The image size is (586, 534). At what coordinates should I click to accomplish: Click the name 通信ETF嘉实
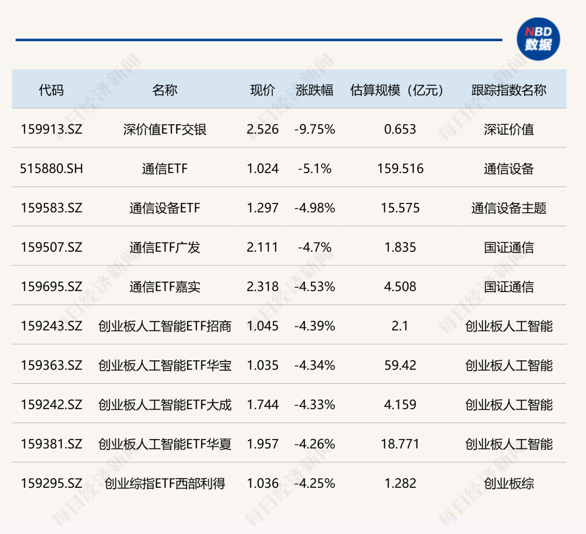[x=164, y=287]
